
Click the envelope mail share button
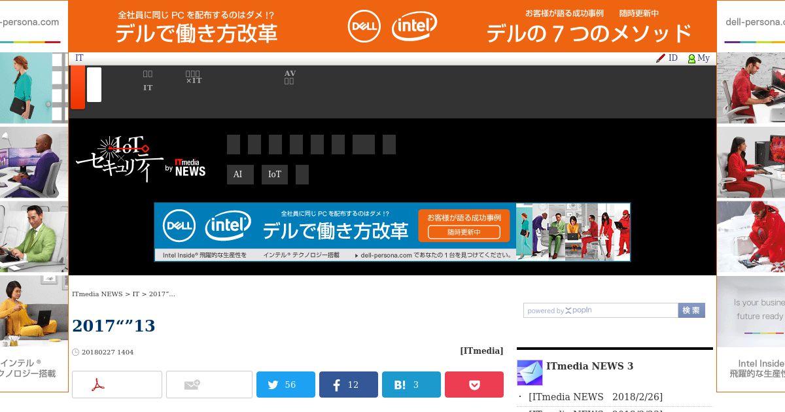[209, 385]
